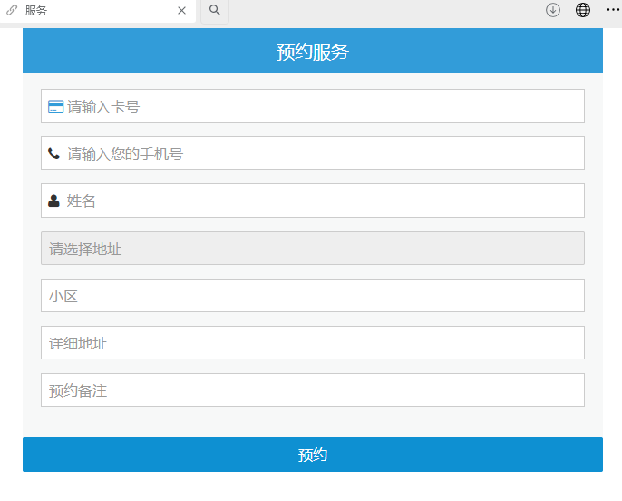
Task: Click the 预约服务 page header title
Action: pos(312,52)
